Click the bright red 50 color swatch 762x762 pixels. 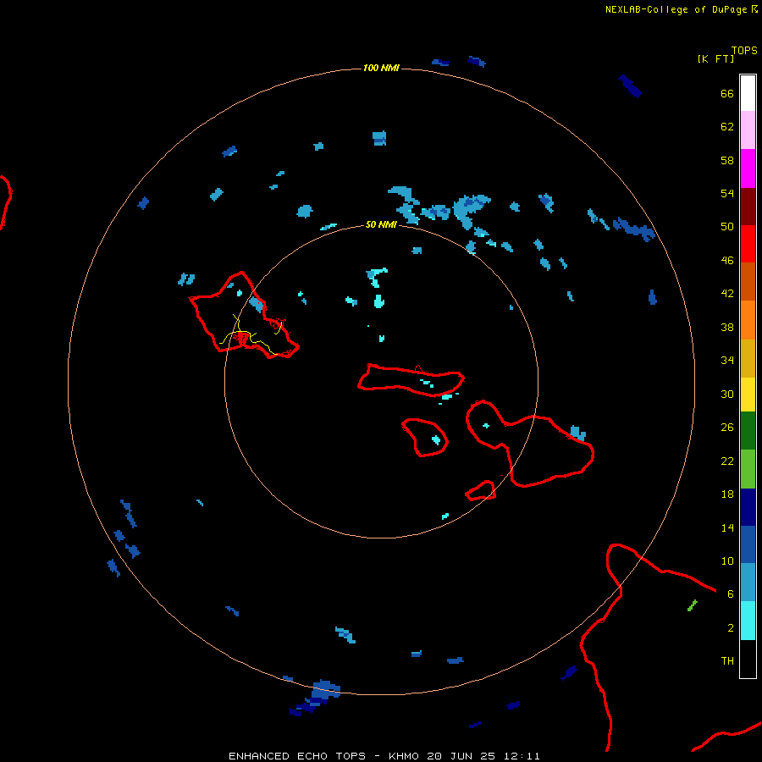pyautogui.click(x=748, y=244)
